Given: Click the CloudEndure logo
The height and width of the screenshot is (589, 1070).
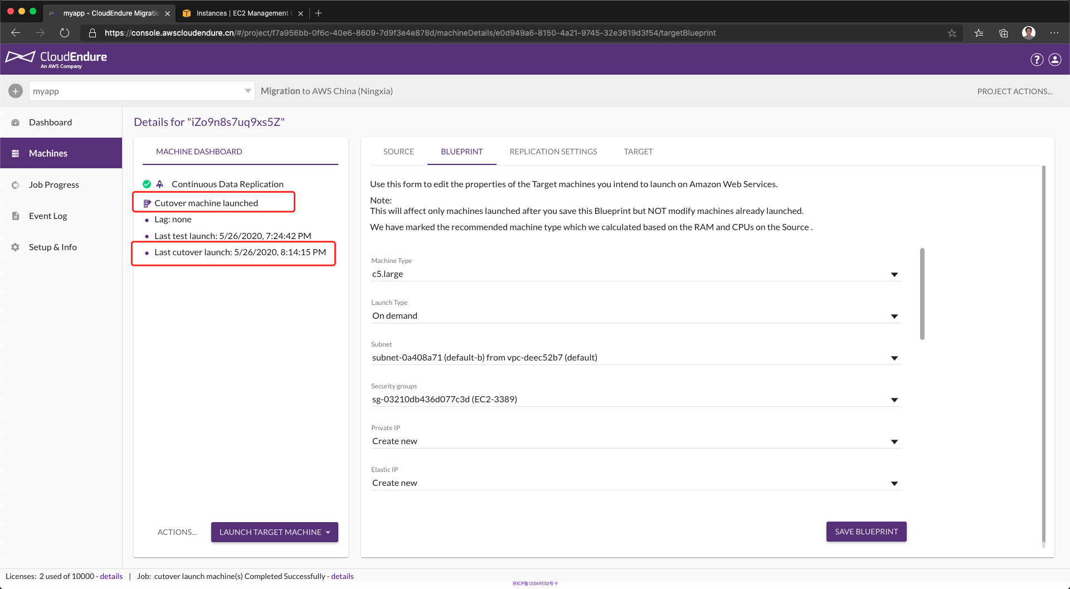Looking at the screenshot, I should (56, 59).
